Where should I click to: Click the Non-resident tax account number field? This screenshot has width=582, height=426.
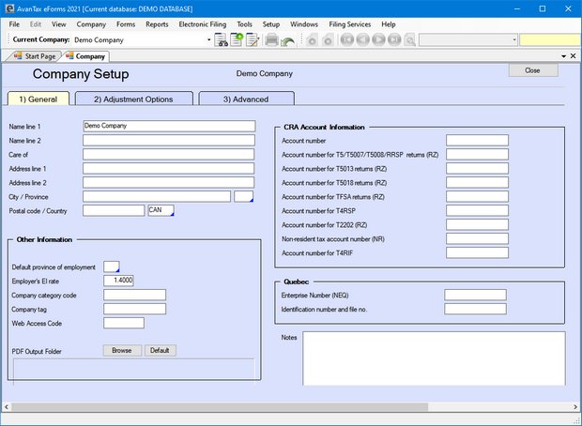(477, 238)
